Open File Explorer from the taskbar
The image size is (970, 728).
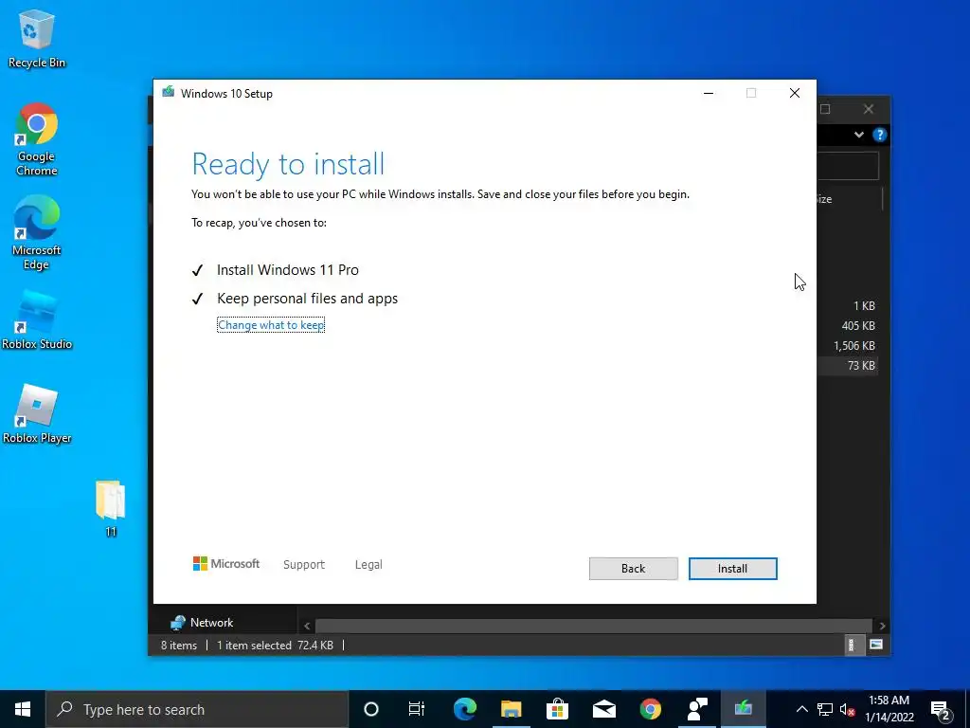pyautogui.click(x=511, y=709)
